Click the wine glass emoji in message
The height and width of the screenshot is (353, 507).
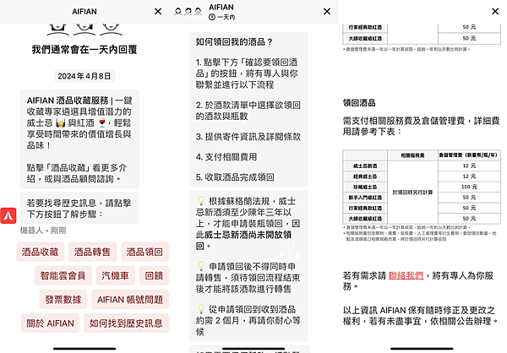click(x=102, y=122)
